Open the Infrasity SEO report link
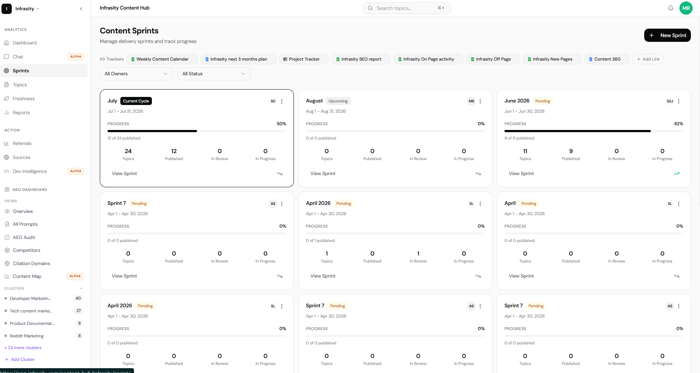Image resolution: width=700 pixels, height=373 pixels. point(361,59)
